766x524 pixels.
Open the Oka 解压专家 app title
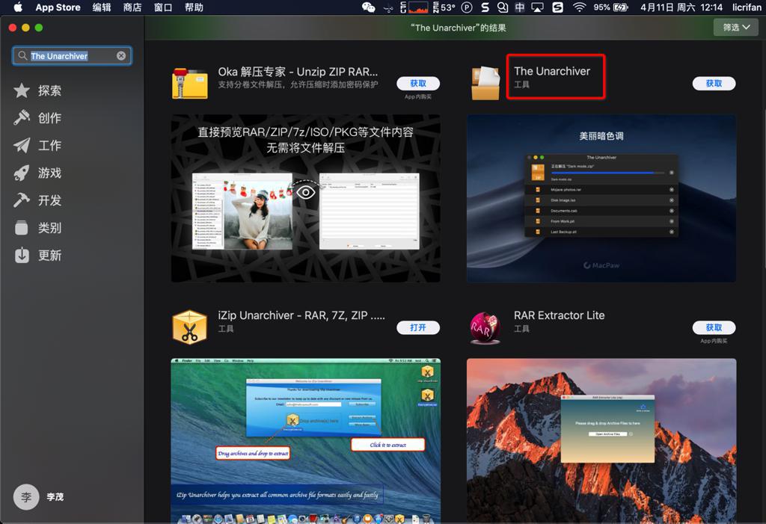(298, 72)
